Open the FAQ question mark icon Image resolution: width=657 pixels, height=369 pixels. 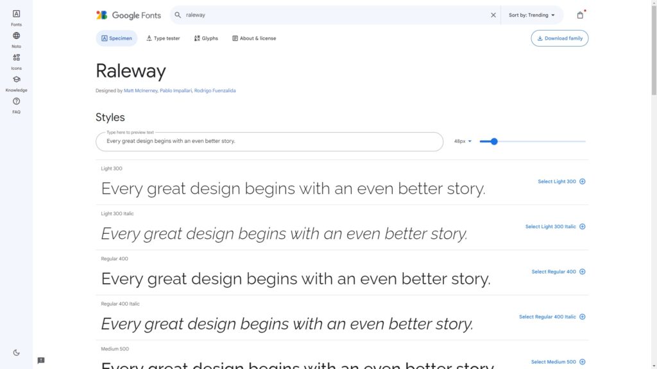pyautogui.click(x=16, y=103)
